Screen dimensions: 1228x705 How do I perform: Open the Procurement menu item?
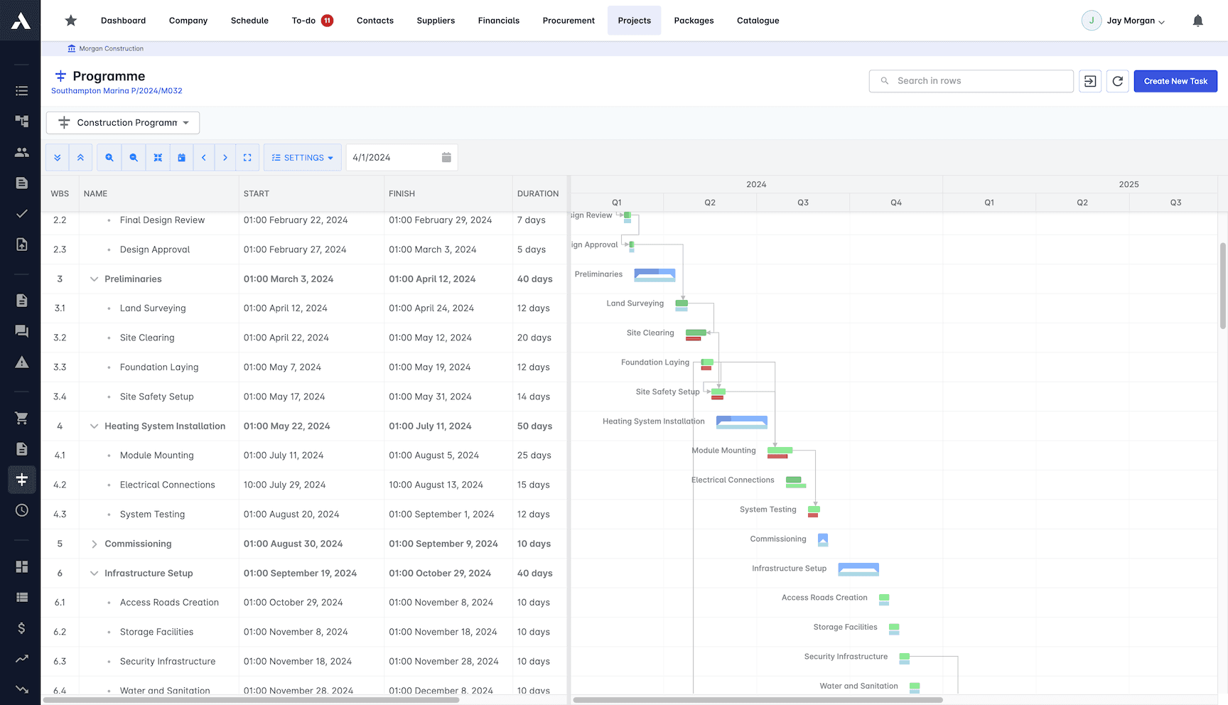569,20
